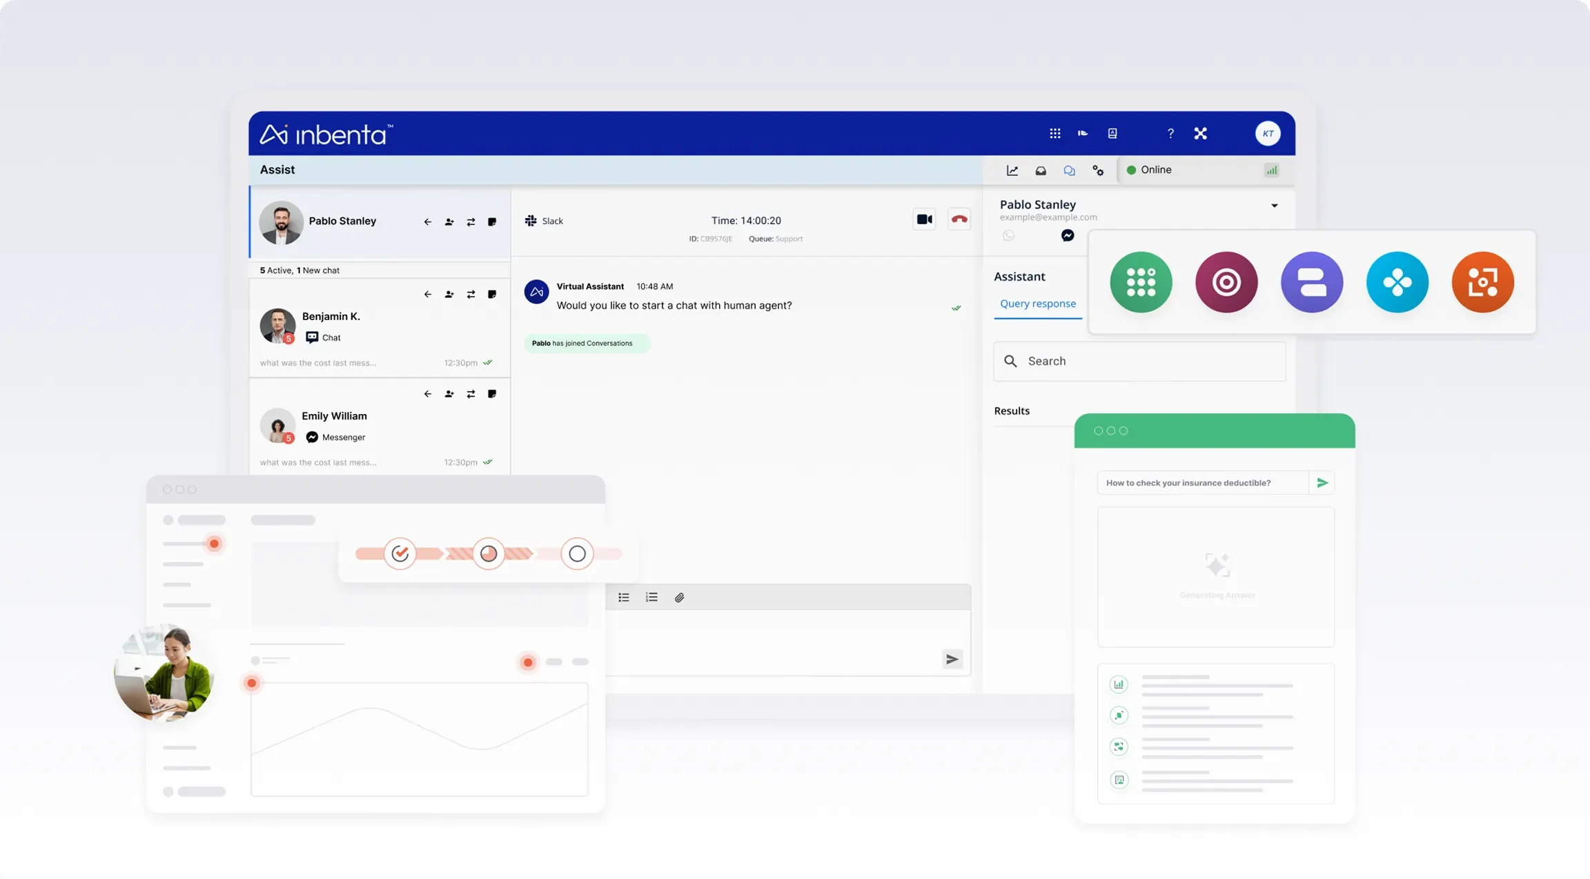Attach a file to the message
This screenshot has height=879, width=1590.
(x=680, y=597)
